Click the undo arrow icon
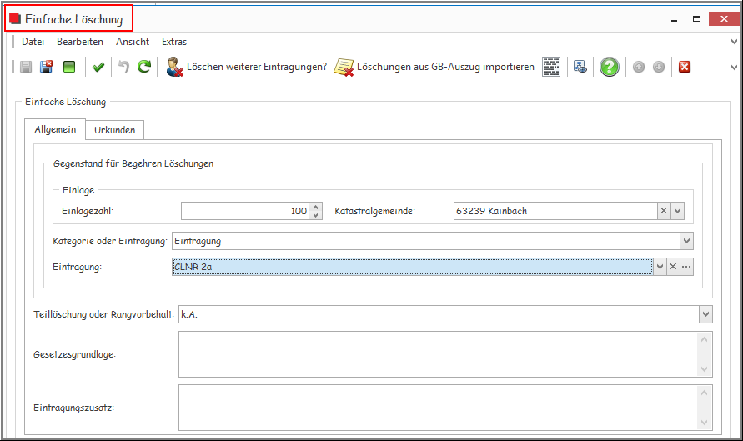 123,67
